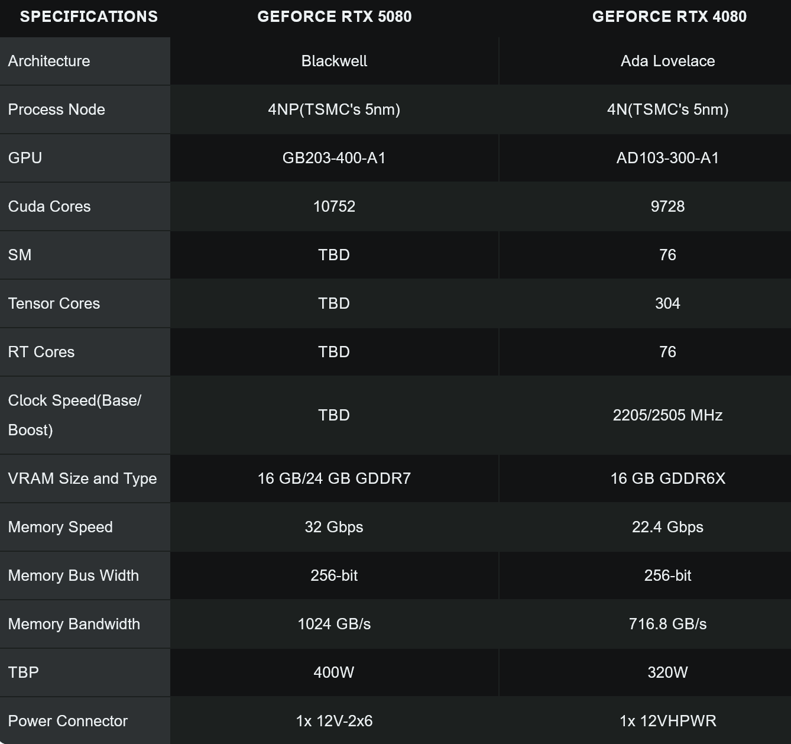Select the 9728 Cuda Cores value
This screenshot has width=791, height=744.
pyautogui.click(x=667, y=206)
